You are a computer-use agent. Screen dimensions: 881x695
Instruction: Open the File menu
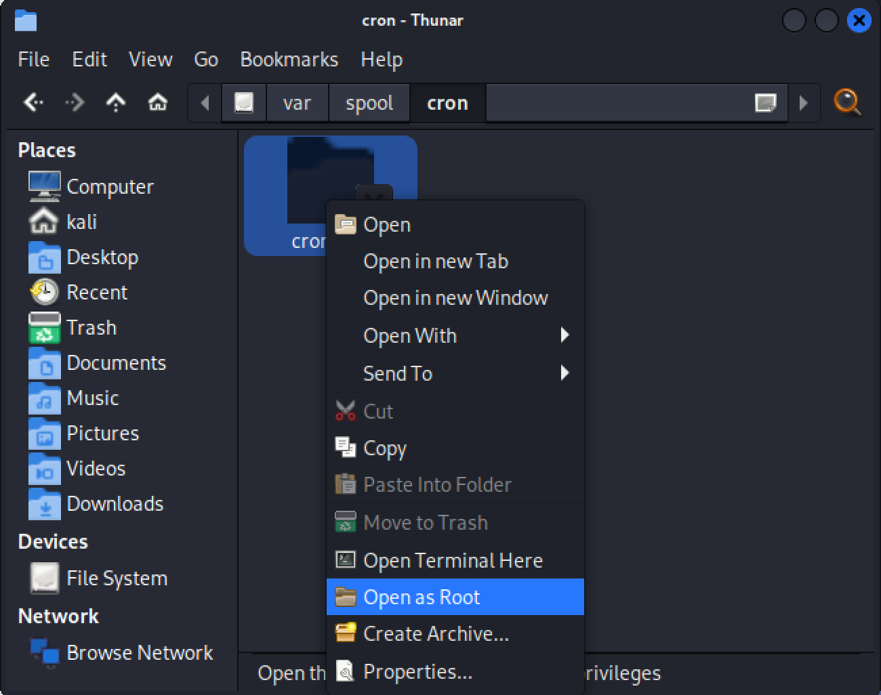(34, 60)
